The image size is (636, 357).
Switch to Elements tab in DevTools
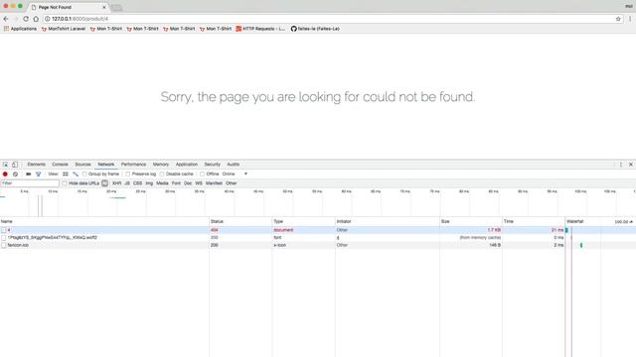pyautogui.click(x=36, y=165)
